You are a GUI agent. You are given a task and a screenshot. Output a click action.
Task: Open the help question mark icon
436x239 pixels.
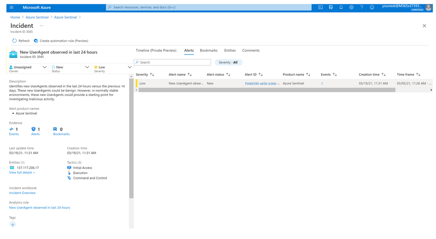(361, 7)
